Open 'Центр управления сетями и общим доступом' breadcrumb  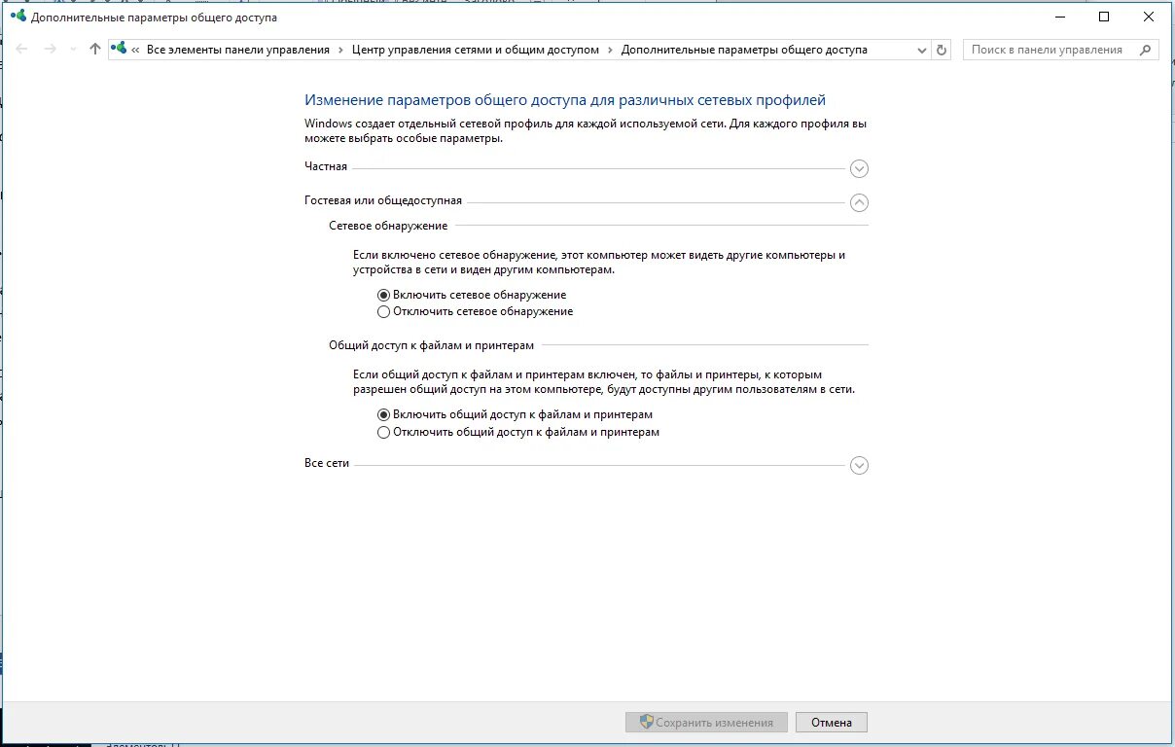click(x=476, y=50)
